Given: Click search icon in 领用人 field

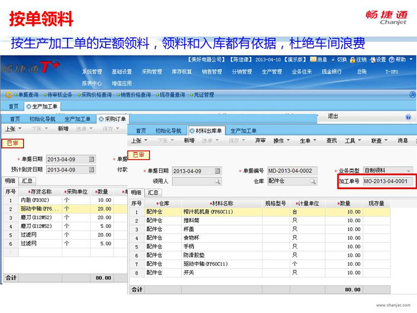Looking at the screenshot, I should (217, 182).
